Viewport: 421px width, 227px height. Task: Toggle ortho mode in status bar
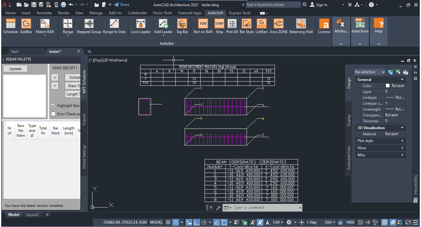(x=196, y=222)
